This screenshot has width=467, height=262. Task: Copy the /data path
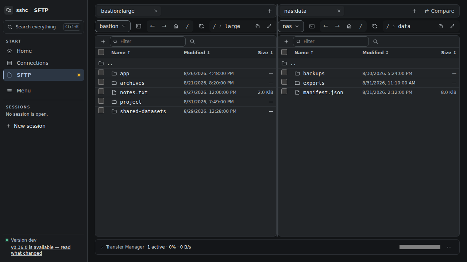tap(441, 26)
